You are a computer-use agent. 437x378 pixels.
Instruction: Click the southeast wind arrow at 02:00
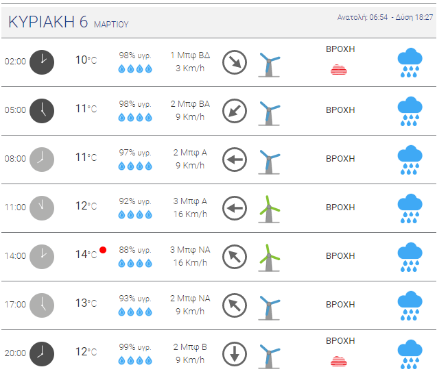pyautogui.click(x=235, y=62)
